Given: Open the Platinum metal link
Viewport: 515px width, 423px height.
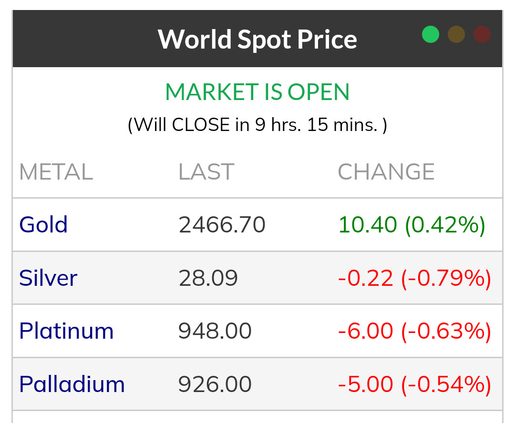Looking at the screenshot, I should (x=66, y=331).
